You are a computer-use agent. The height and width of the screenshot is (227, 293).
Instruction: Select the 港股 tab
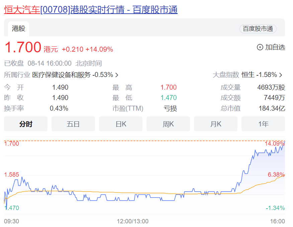pos(18,29)
